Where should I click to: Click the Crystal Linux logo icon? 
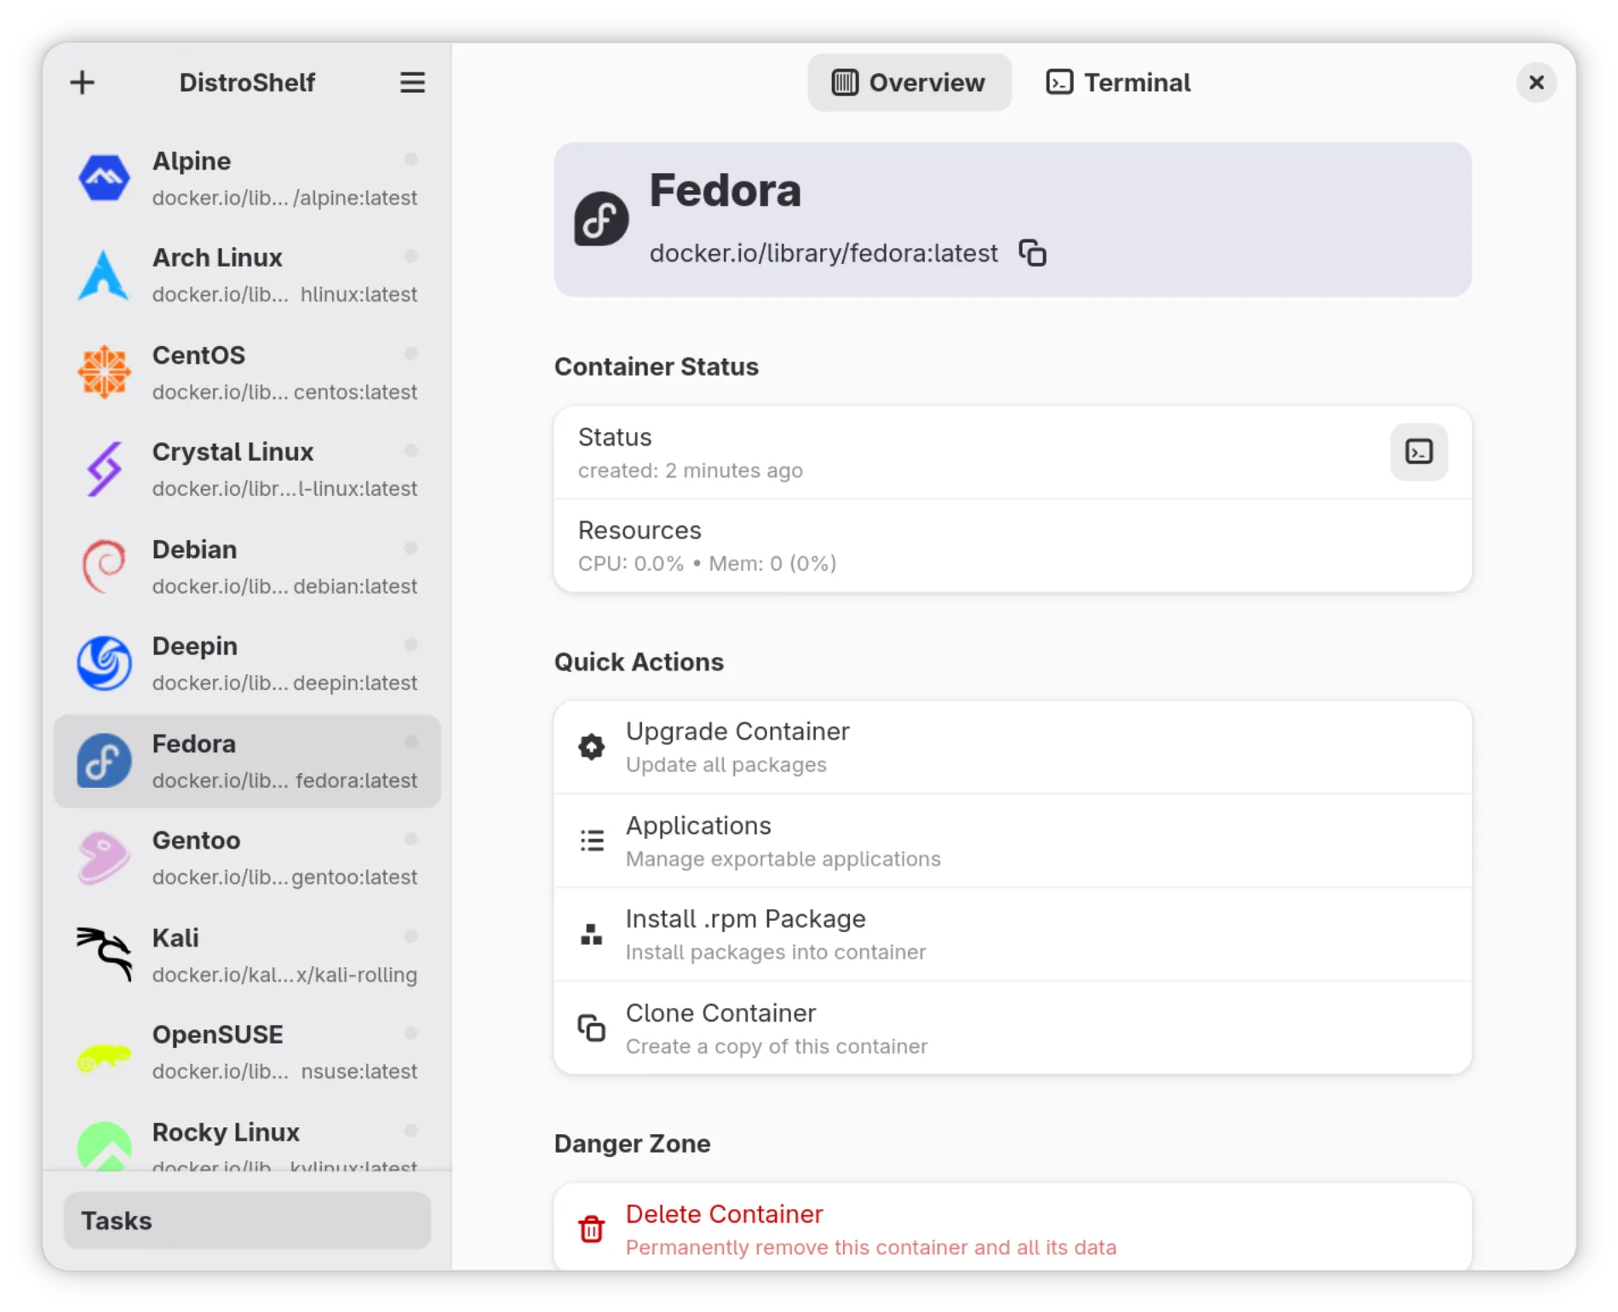pyautogui.click(x=104, y=469)
